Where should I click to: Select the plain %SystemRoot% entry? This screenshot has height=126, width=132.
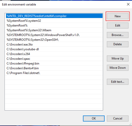[x=54, y=25]
